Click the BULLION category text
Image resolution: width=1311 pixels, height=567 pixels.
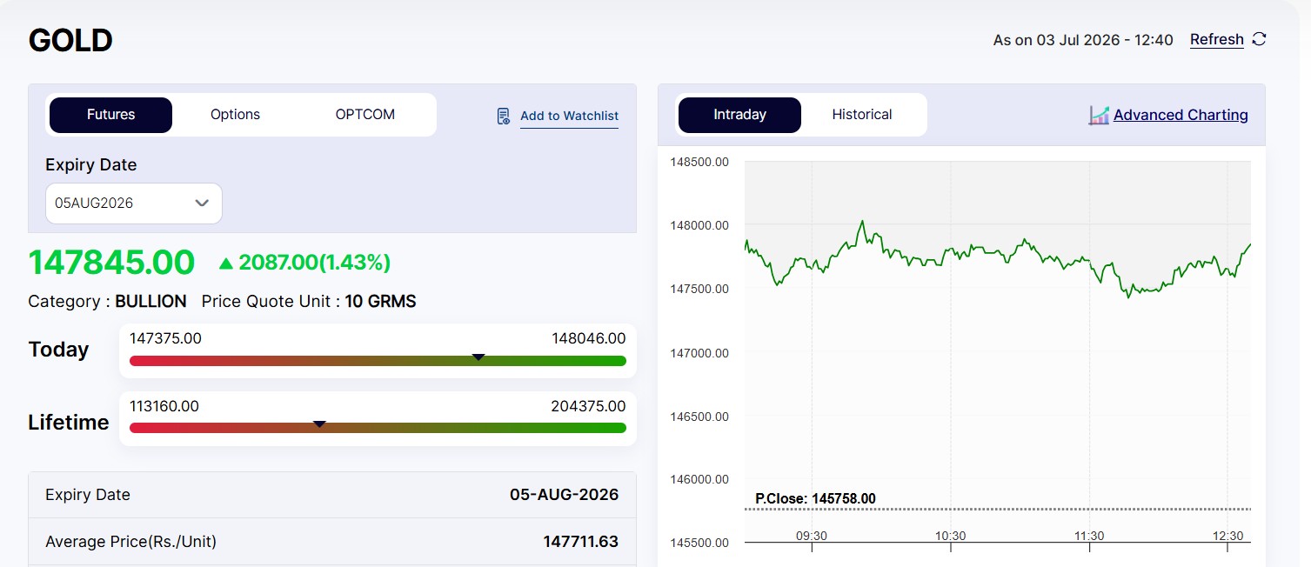[x=150, y=302]
